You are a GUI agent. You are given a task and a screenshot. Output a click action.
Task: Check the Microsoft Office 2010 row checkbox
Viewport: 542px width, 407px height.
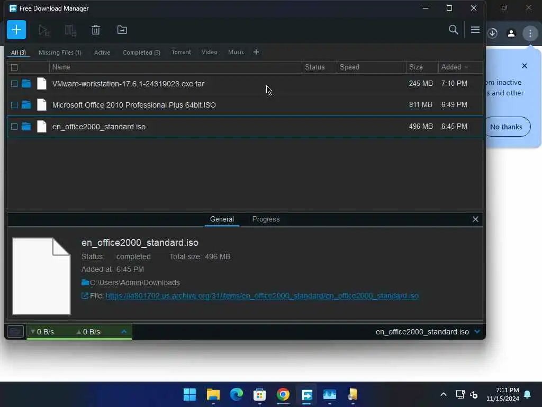[14, 105]
